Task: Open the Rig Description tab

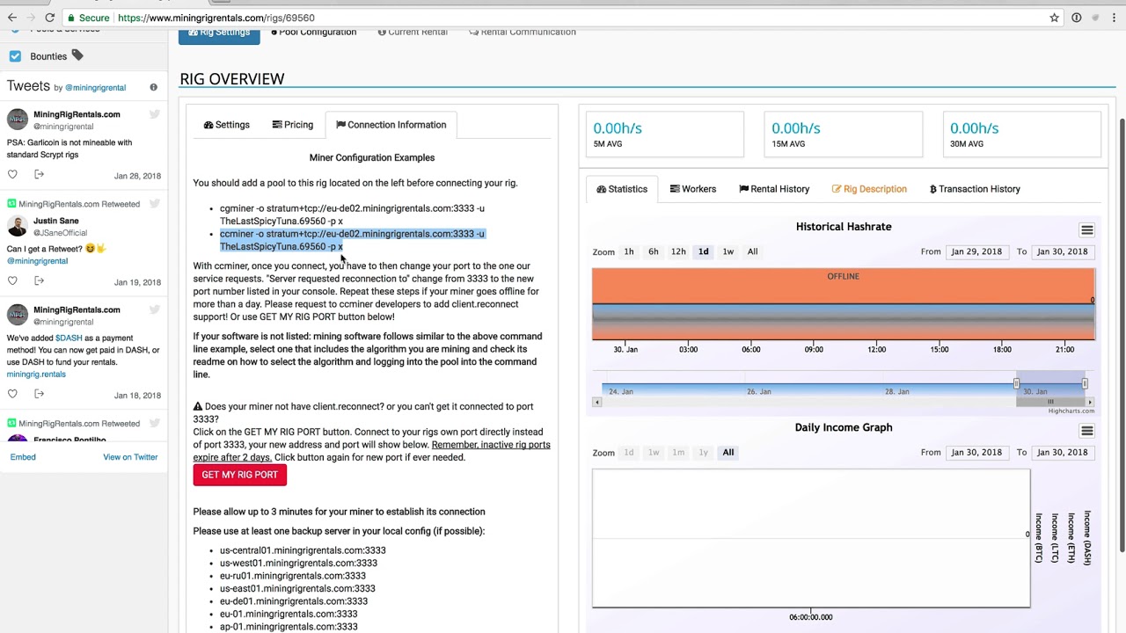Action: (x=869, y=189)
